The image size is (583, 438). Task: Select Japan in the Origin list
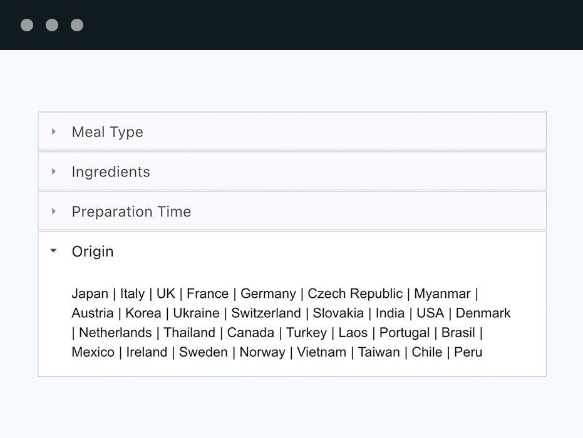(x=90, y=294)
